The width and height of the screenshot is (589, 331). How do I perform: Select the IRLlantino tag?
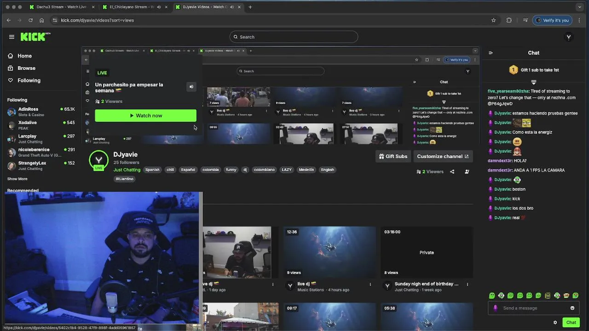pyautogui.click(x=124, y=179)
